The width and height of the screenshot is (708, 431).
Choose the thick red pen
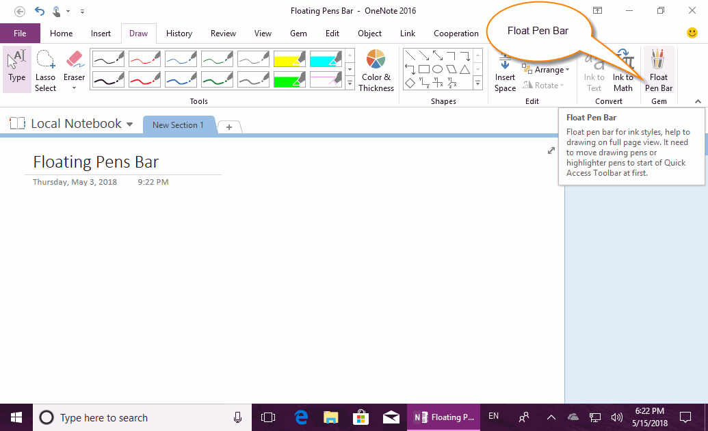point(144,79)
